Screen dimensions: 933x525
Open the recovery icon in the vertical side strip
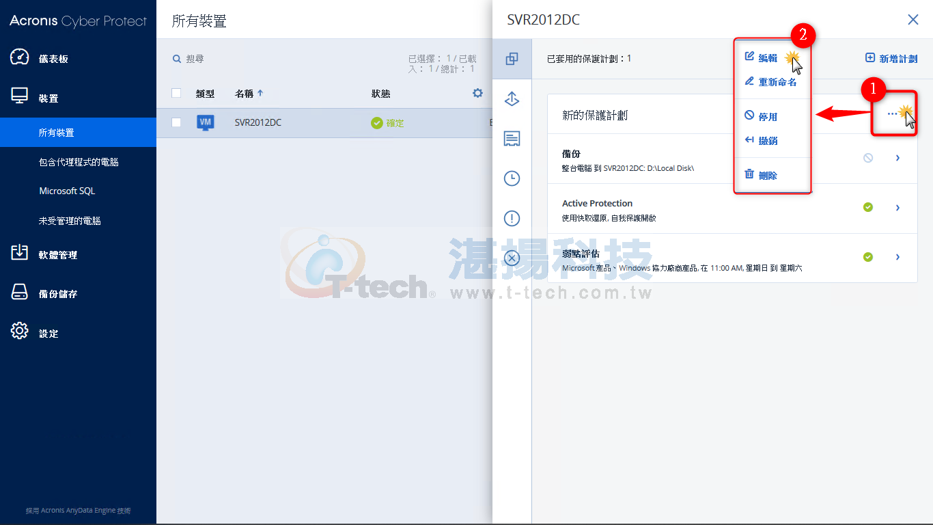click(512, 98)
